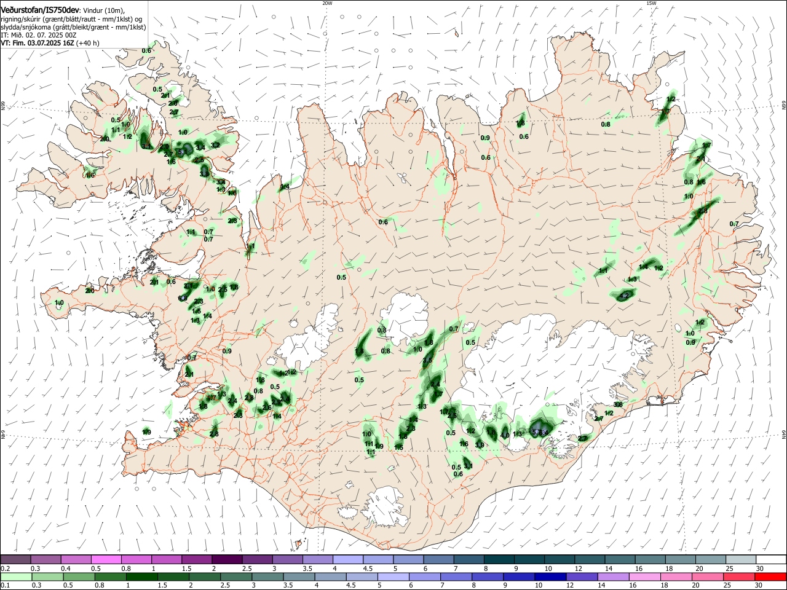The height and width of the screenshot is (590, 787).
Task: Select the dark purple top-row swatch between 2 and 2.5
Action: click(x=227, y=559)
